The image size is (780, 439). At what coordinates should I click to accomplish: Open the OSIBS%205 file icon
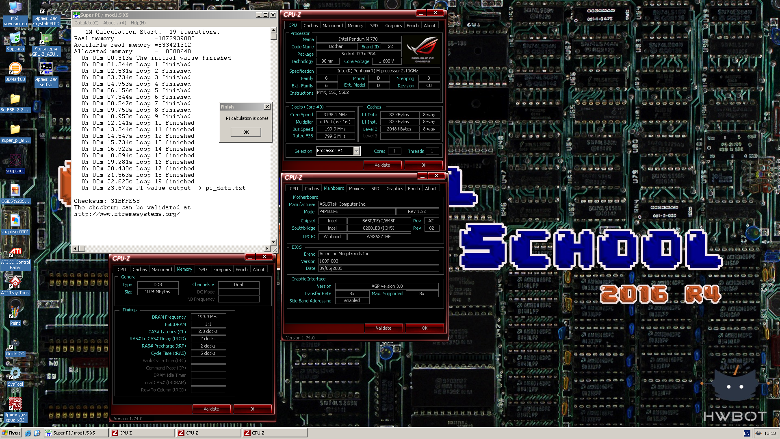[x=15, y=194]
